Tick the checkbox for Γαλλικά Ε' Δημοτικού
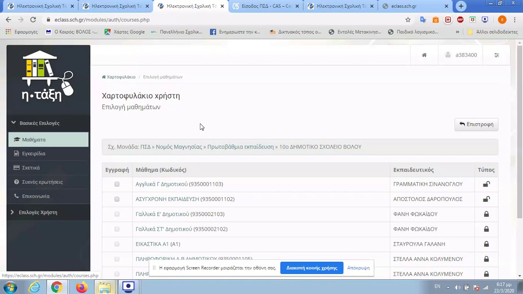 (117, 214)
